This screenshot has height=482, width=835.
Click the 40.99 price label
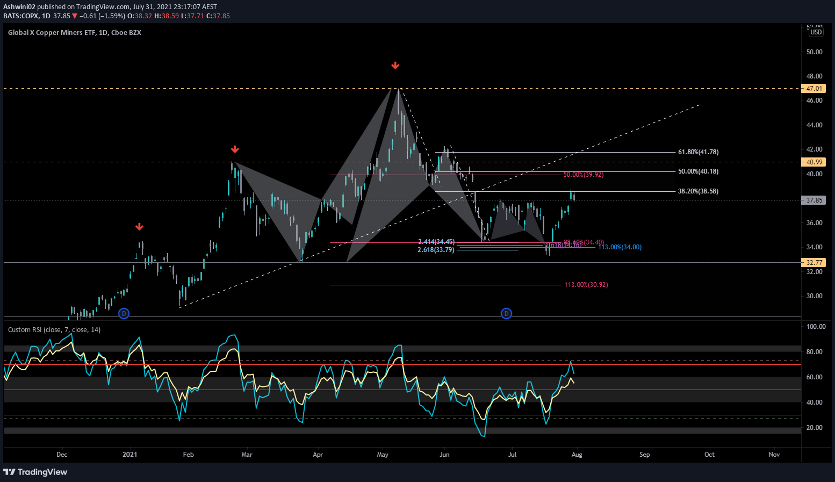[x=814, y=162]
